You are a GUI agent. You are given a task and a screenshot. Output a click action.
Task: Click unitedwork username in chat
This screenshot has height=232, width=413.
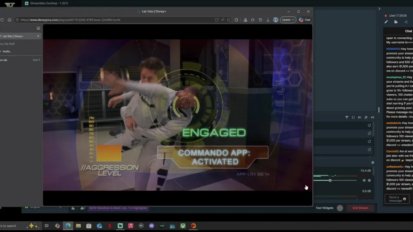[394, 167]
